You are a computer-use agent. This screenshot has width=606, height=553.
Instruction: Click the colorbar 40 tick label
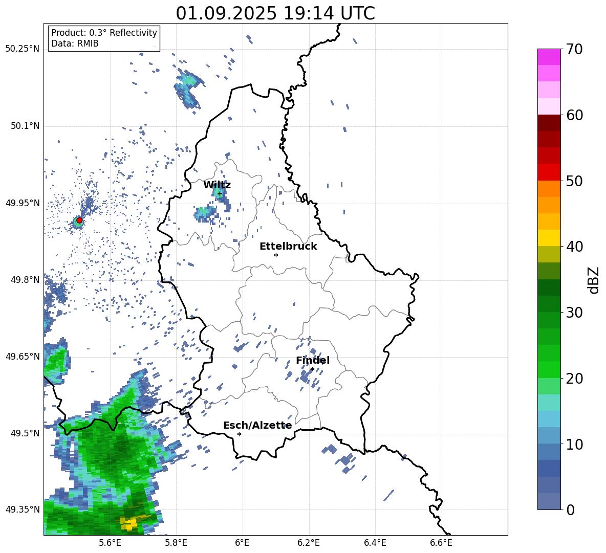[x=574, y=247]
